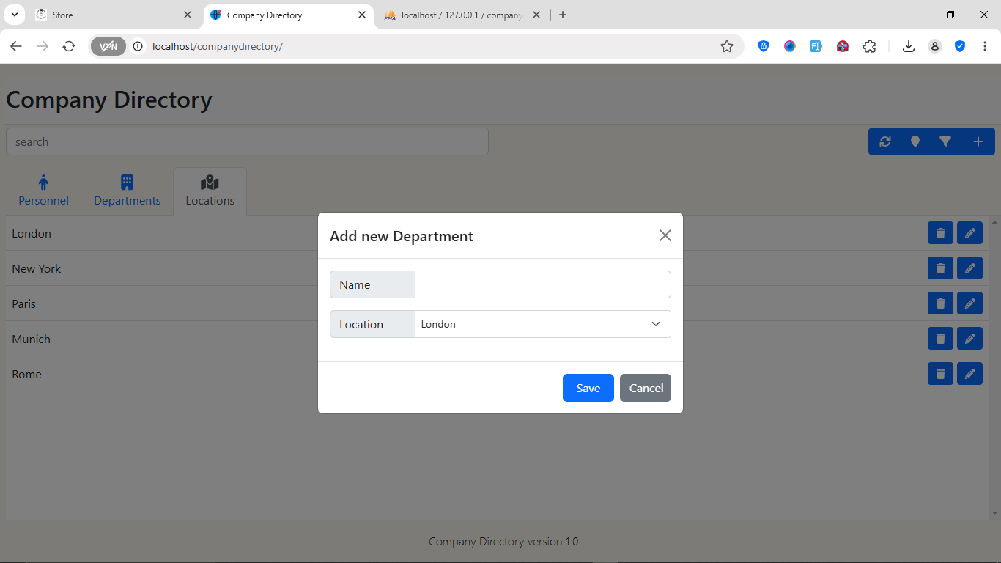Close the Add new Department dialog via X
Image resolution: width=1001 pixels, height=563 pixels.
pyautogui.click(x=665, y=235)
